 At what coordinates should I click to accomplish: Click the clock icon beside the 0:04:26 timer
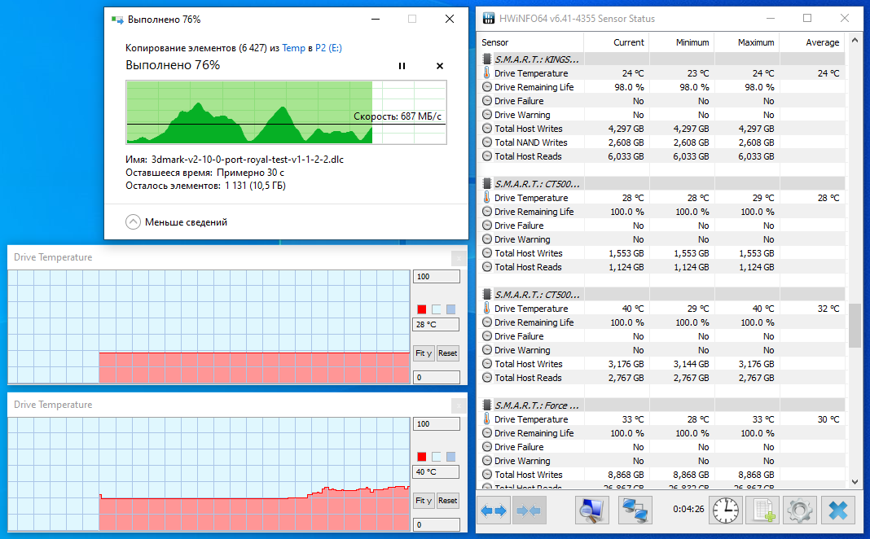pos(725,510)
